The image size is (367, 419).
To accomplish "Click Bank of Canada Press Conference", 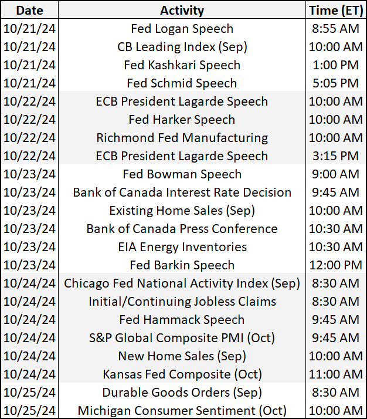I will point(182,228).
